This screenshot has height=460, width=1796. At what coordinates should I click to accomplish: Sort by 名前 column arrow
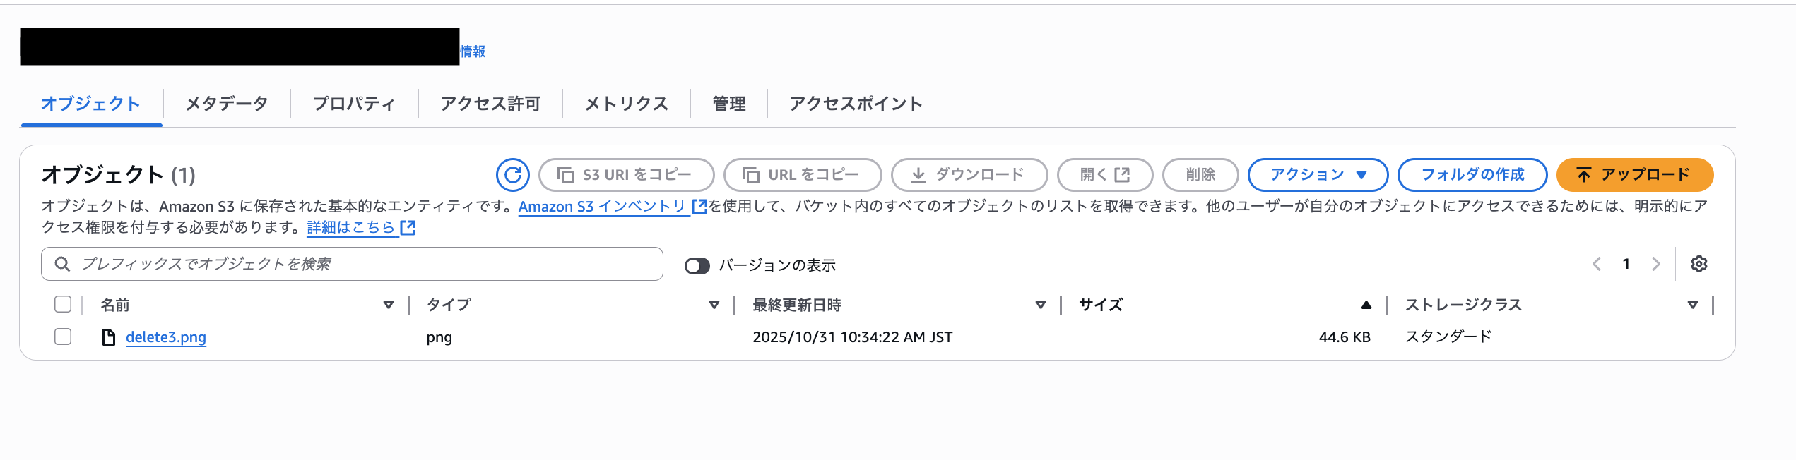click(388, 305)
